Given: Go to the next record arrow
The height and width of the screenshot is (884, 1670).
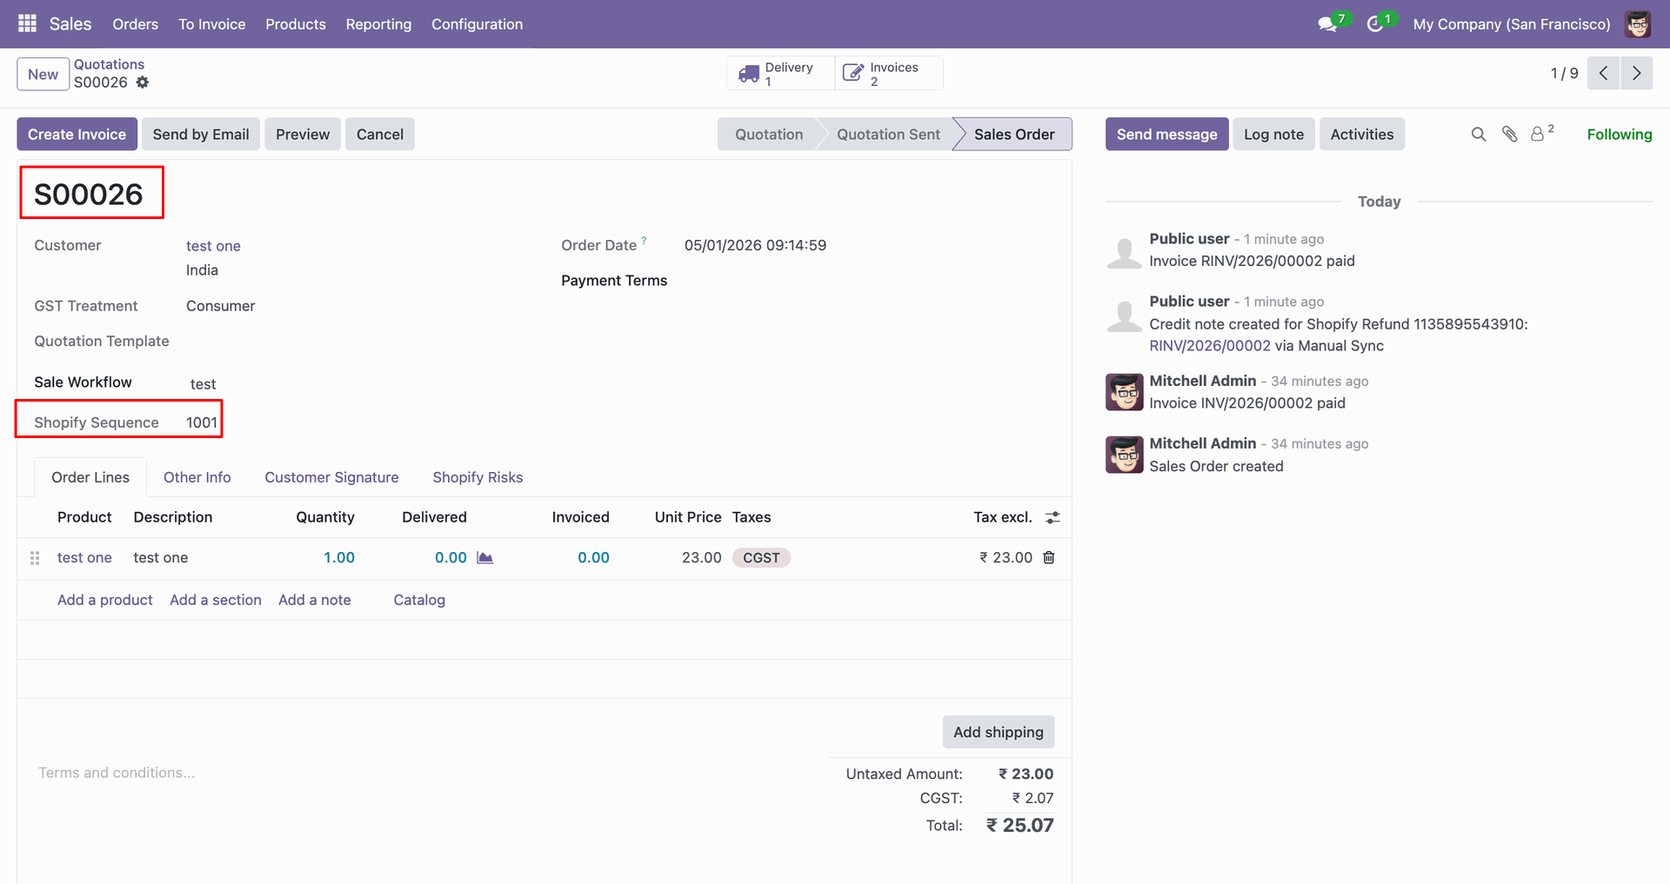Looking at the screenshot, I should coord(1636,73).
